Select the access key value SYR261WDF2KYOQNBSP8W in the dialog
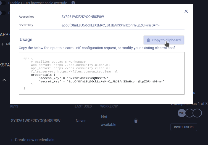The width and height of the screenshot is (208, 145). [x=83, y=17]
